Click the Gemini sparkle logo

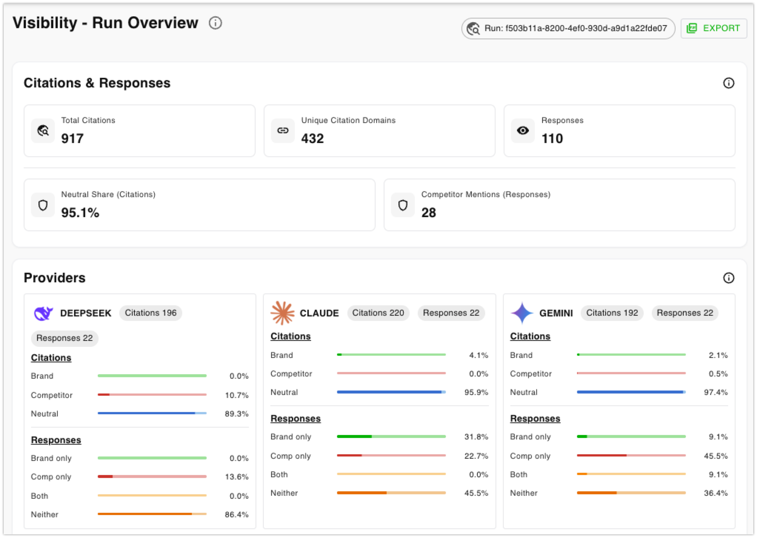(x=522, y=313)
